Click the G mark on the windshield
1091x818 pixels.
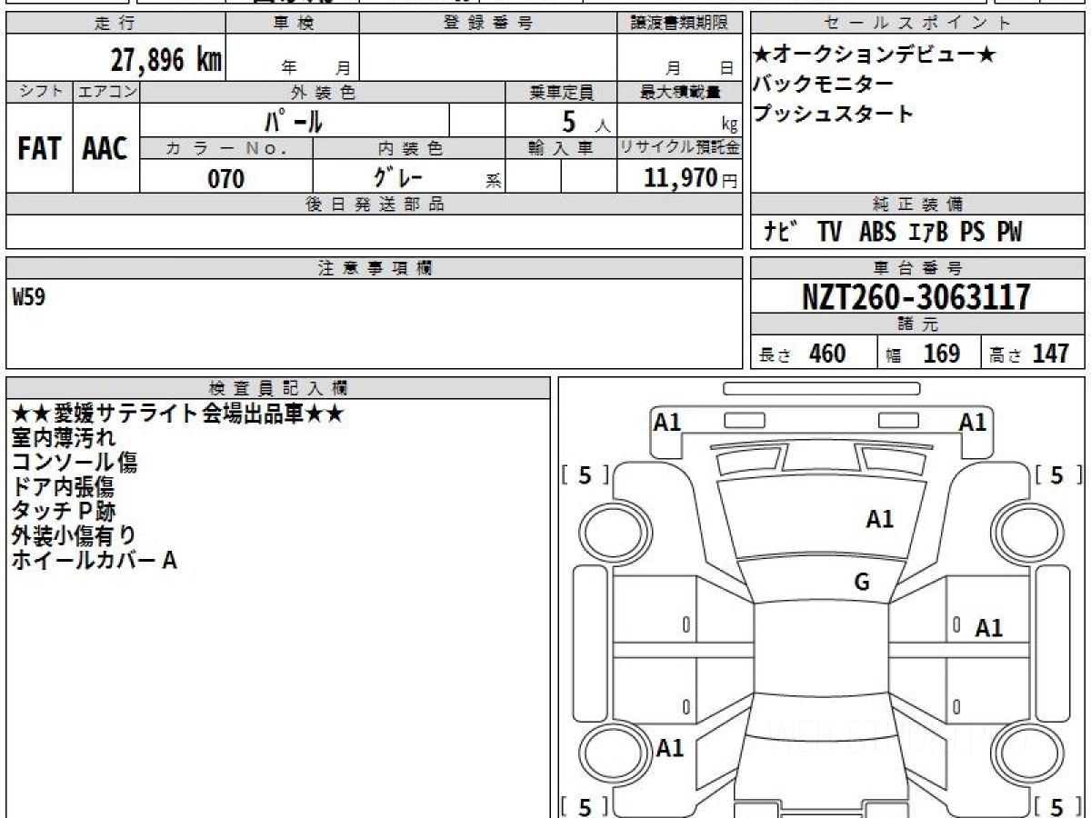pos(862,583)
